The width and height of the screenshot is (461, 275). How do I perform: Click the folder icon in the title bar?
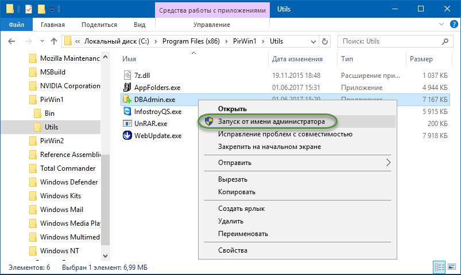(10, 9)
